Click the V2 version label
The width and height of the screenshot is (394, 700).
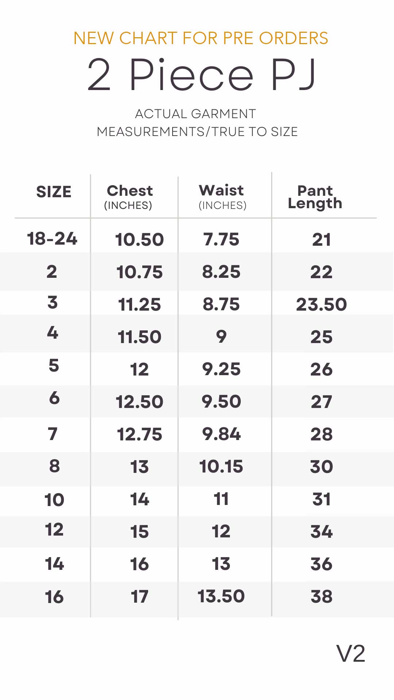tap(351, 653)
